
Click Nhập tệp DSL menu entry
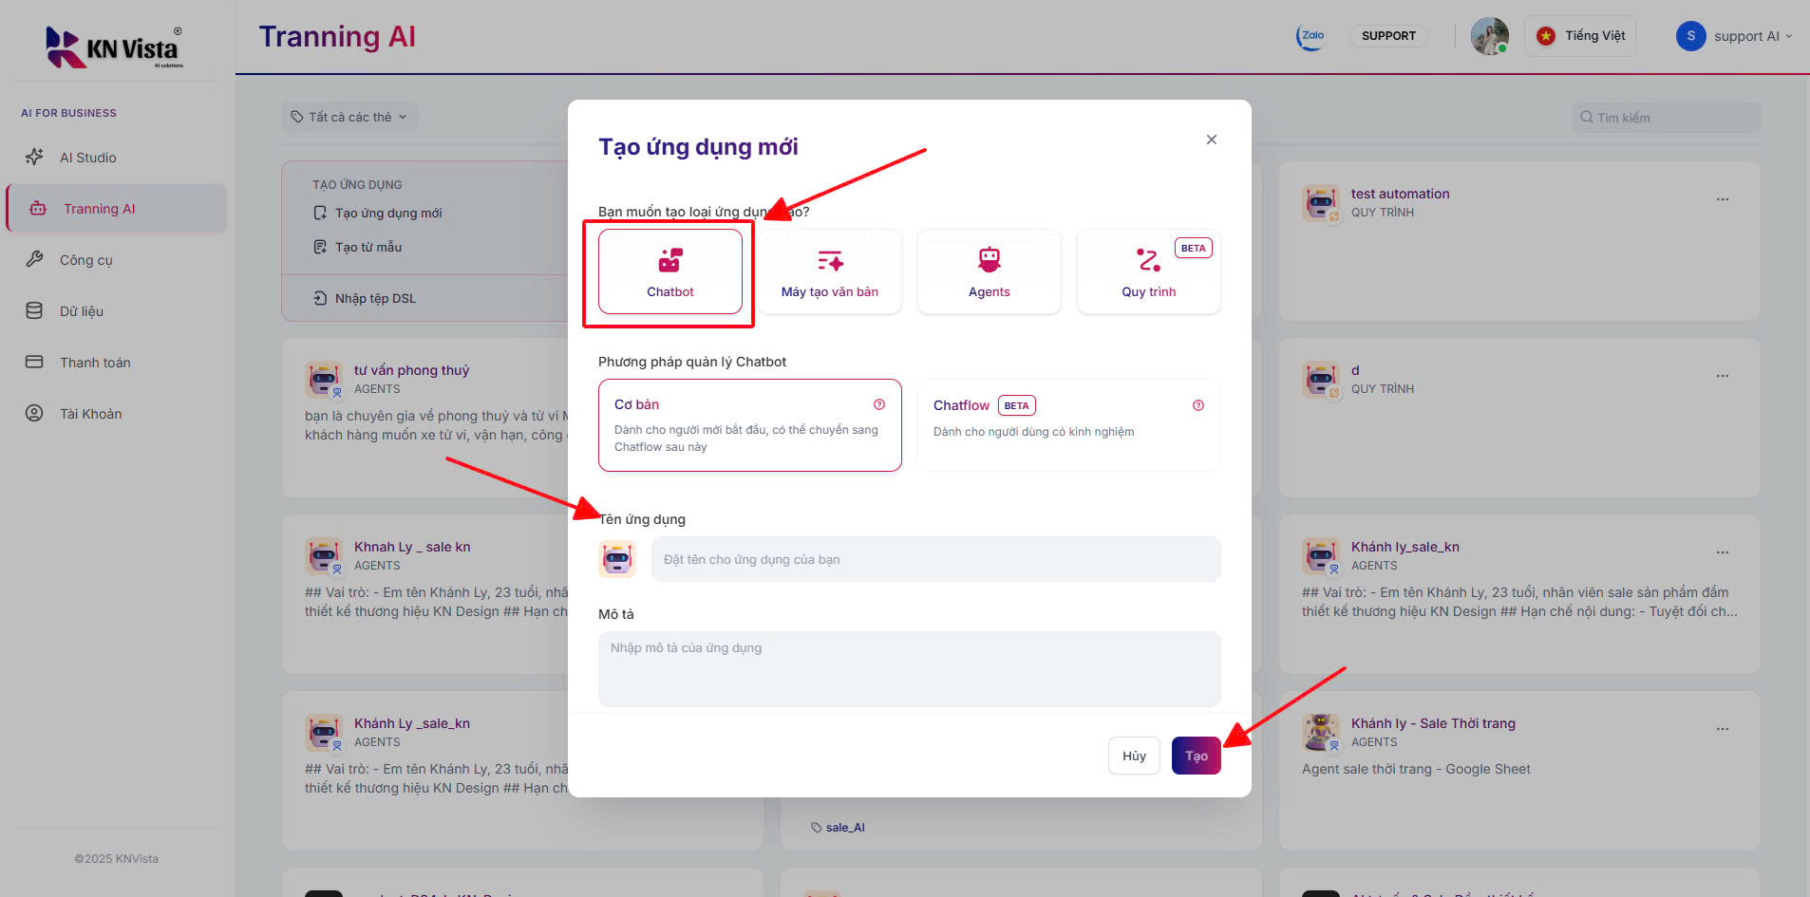coord(374,297)
